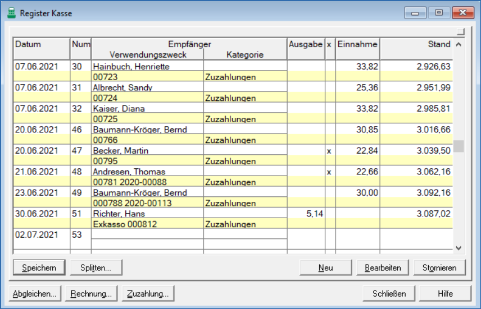Click the Kategorie column header
Image resolution: width=481 pixels, height=309 pixels.
(245, 54)
